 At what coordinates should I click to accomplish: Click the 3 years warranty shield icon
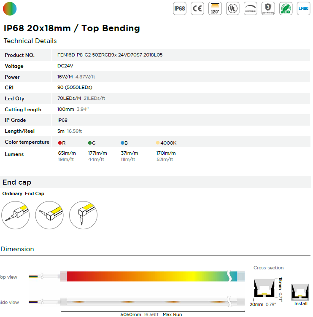point(268,8)
